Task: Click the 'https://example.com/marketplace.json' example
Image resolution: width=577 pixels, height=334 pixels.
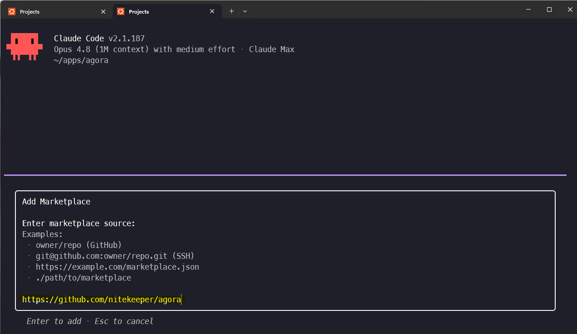Action: point(117,267)
